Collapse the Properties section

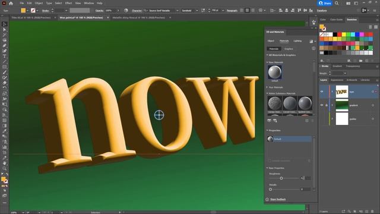tap(267, 130)
